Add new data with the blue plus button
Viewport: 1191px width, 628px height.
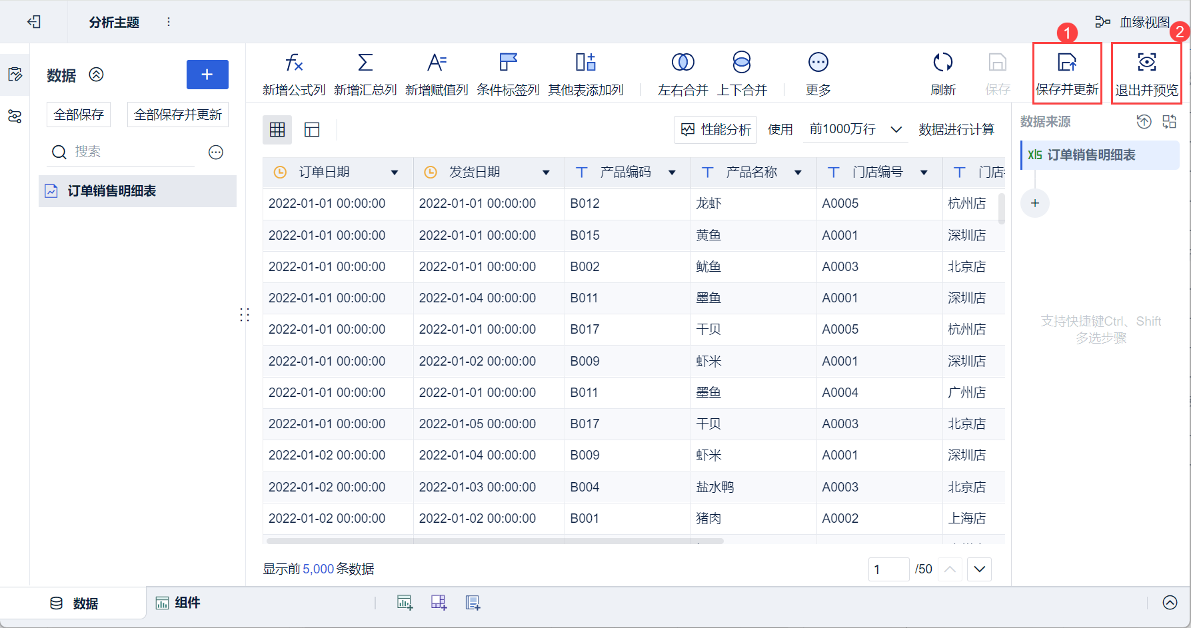(x=207, y=75)
